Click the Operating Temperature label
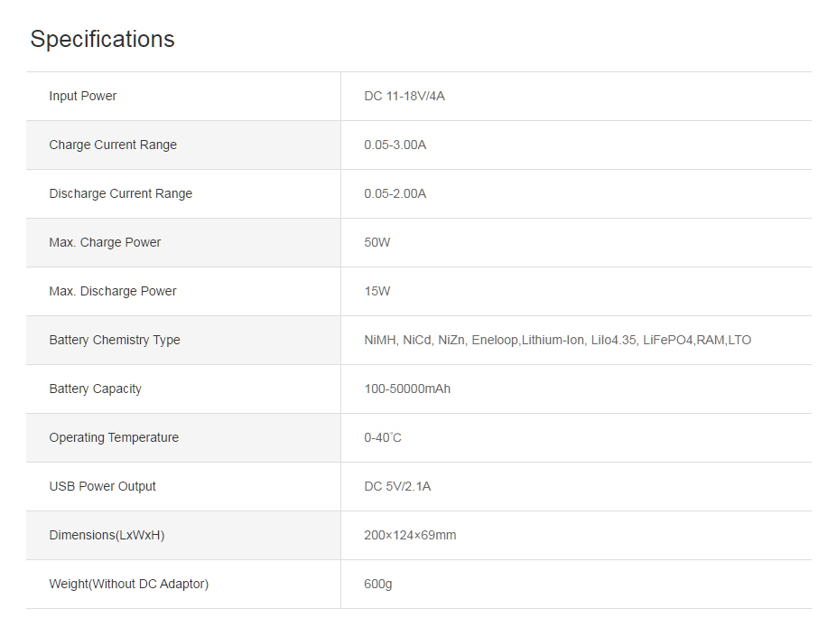The height and width of the screenshot is (637, 837). pyautogui.click(x=114, y=438)
